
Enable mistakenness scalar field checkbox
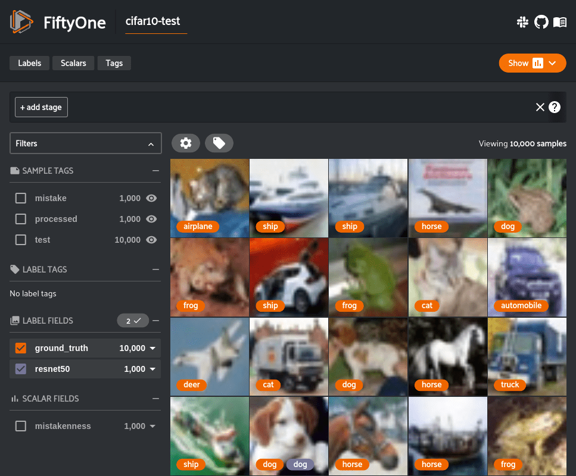coord(21,426)
